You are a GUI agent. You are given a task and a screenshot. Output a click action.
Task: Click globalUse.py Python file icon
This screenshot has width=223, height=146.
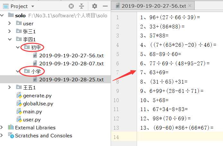[19, 103]
